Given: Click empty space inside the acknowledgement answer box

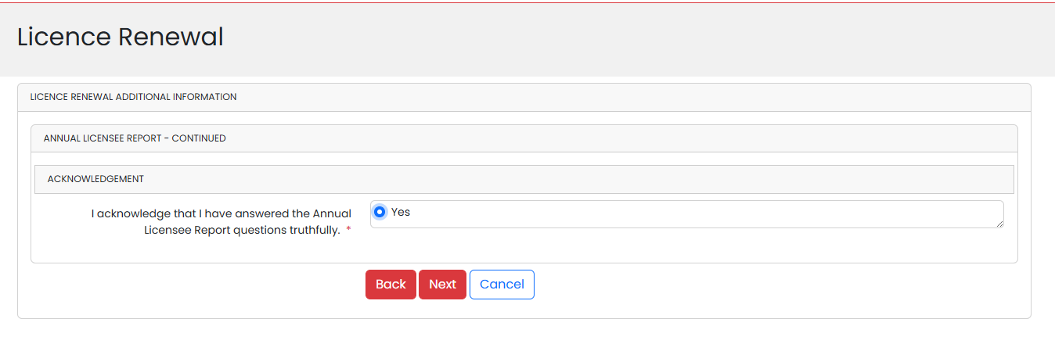Looking at the screenshot, I should point(689,214).
